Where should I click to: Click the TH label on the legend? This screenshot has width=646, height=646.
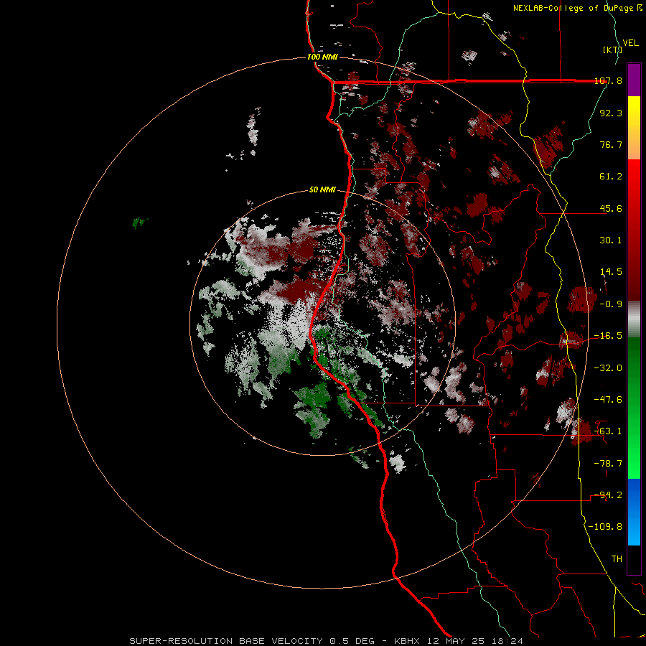tap(617, 559)
